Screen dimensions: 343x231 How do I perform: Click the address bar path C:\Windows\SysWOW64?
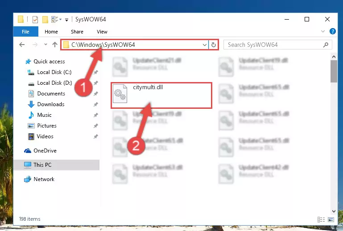coord(103,45)
